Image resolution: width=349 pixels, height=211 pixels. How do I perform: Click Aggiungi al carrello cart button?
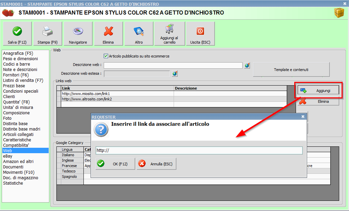(x=170, y=33)
